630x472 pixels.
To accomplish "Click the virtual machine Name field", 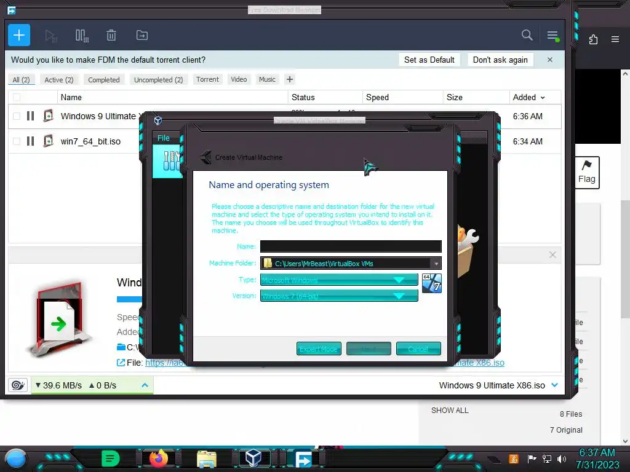I will tap(351, 246).
